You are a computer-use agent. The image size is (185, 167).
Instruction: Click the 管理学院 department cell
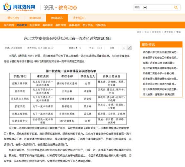[20, 107]
